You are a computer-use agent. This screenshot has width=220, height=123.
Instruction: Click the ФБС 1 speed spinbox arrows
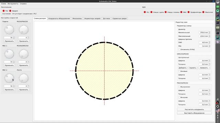(x=14, y=62)
